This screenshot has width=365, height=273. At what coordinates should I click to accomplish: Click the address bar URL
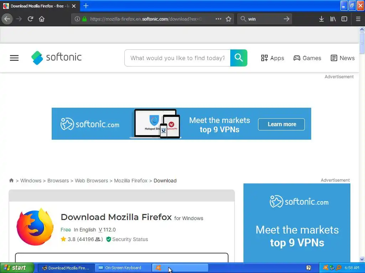coord(146,19)
